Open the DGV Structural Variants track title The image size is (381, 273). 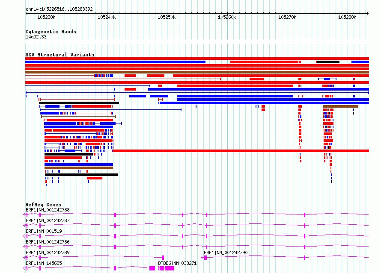60,55
